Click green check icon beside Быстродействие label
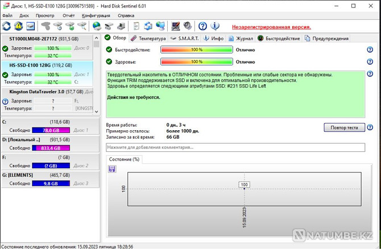 (x=109, y=49)
